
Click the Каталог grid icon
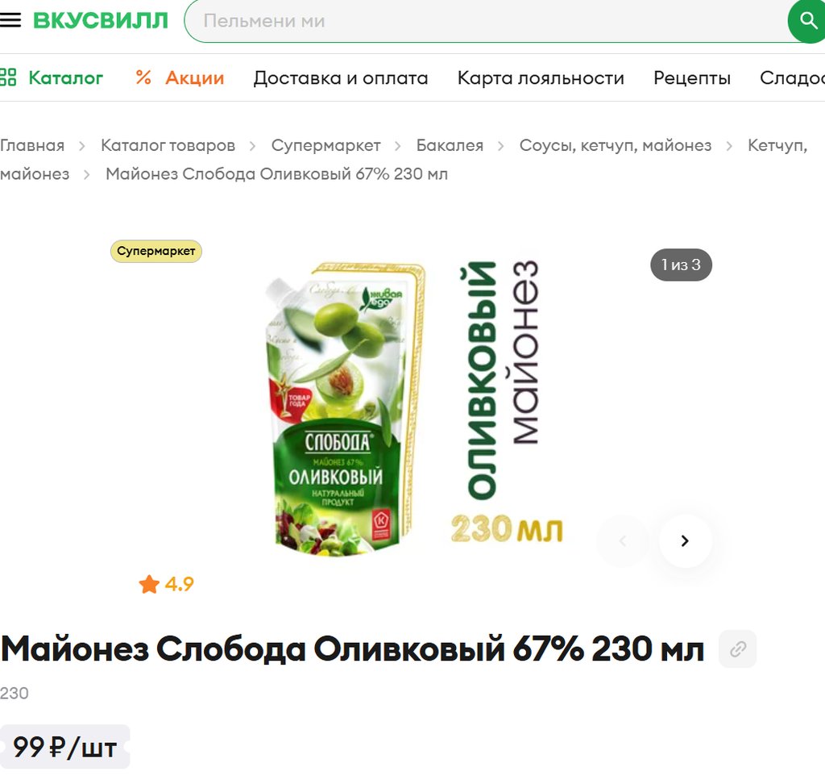8,77
